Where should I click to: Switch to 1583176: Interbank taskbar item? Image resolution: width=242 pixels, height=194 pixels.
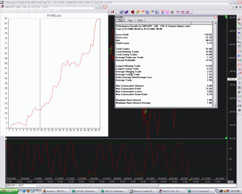113,191
